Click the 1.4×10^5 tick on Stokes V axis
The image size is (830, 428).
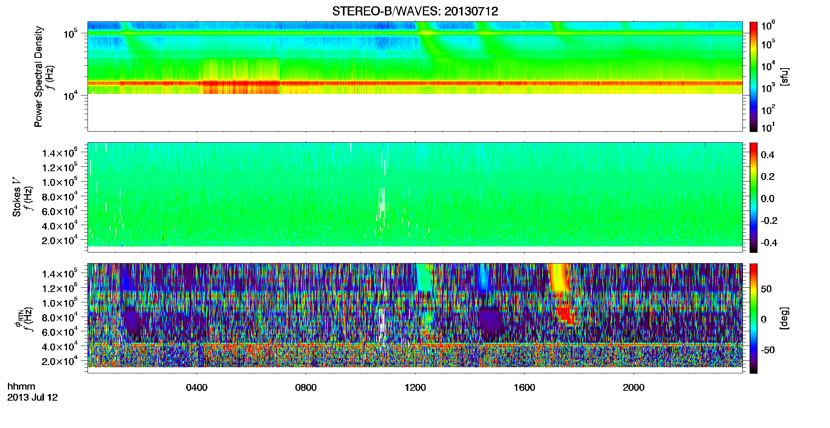pyautogui.click(x=60, y=153)
